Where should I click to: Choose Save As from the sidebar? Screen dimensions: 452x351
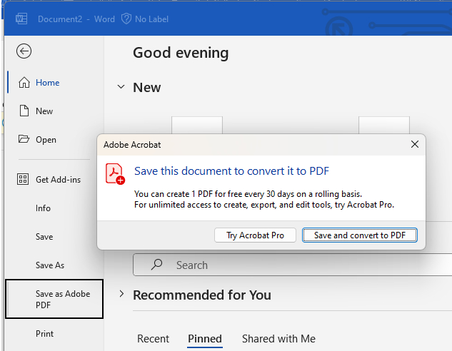(50, 265)
